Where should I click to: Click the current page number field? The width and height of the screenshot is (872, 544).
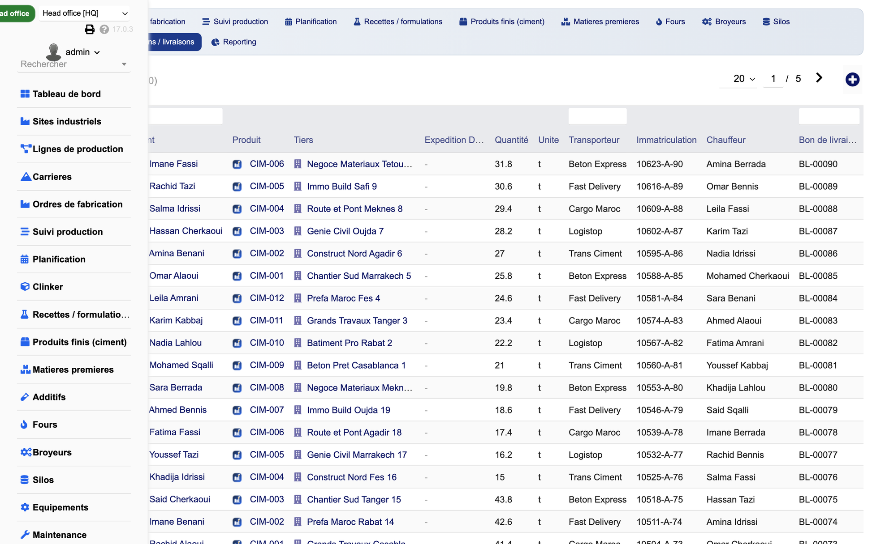(773, 79)
